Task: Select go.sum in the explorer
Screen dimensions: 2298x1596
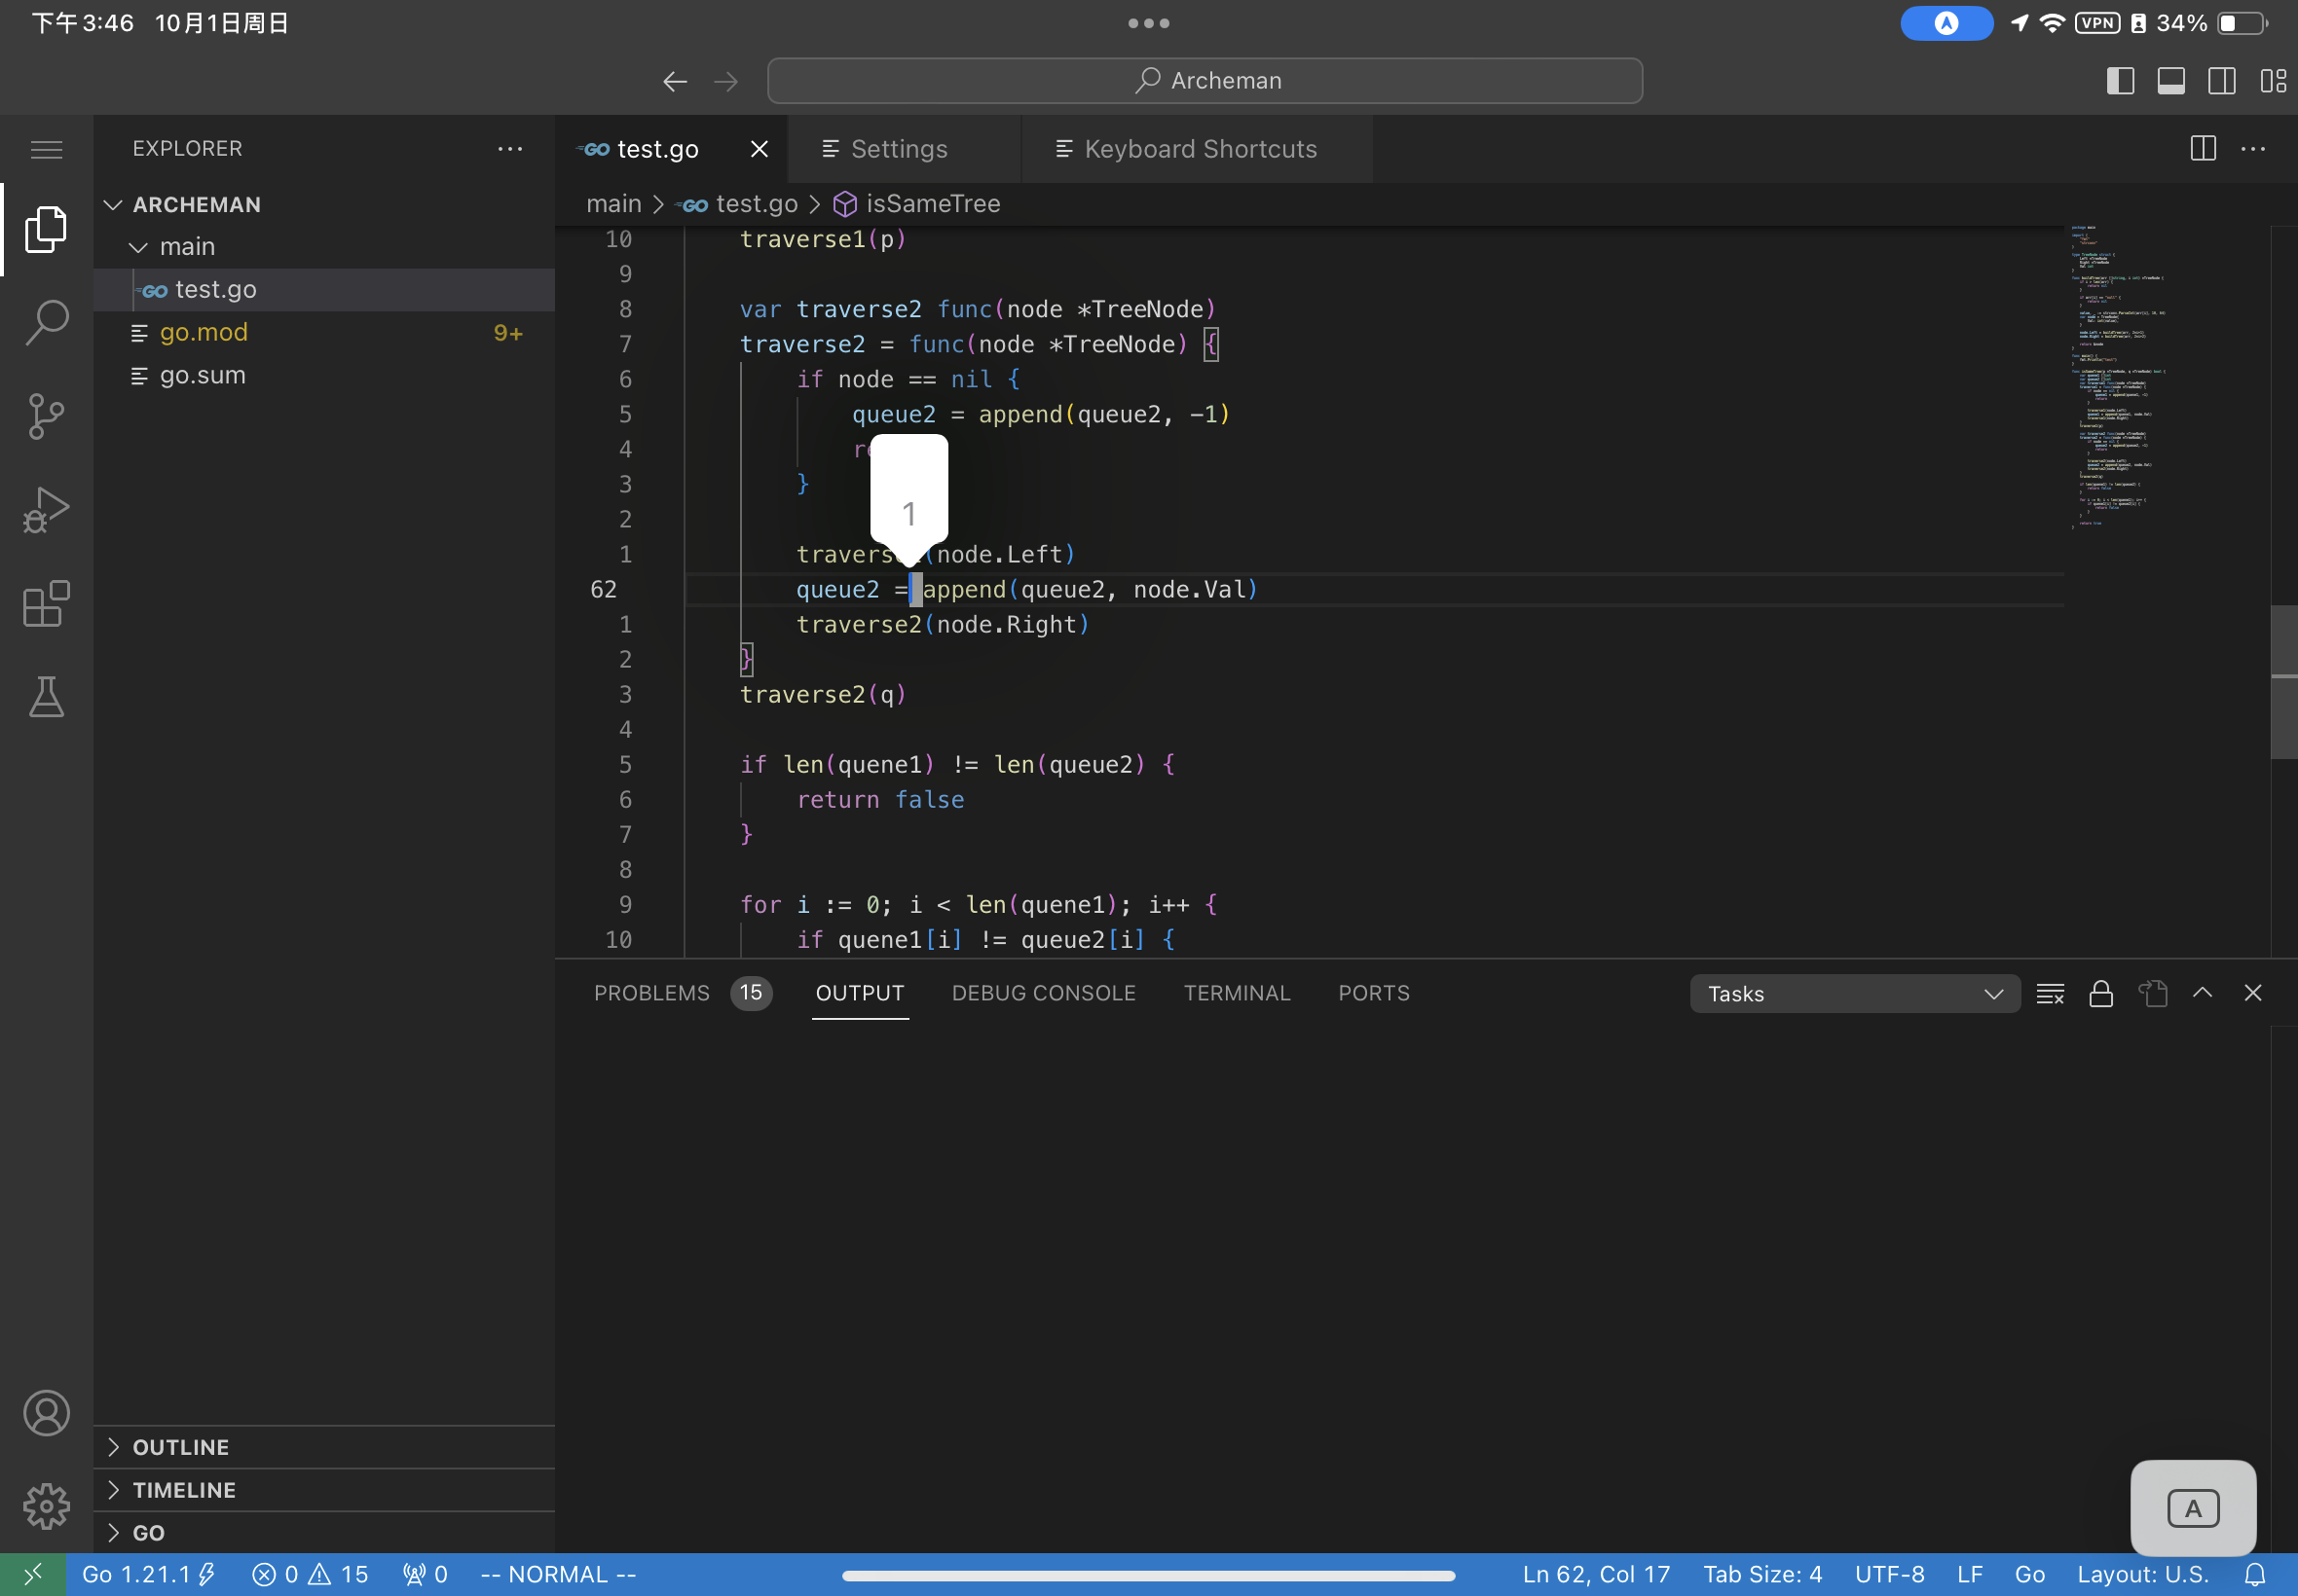Action: [x=323, y=375]
